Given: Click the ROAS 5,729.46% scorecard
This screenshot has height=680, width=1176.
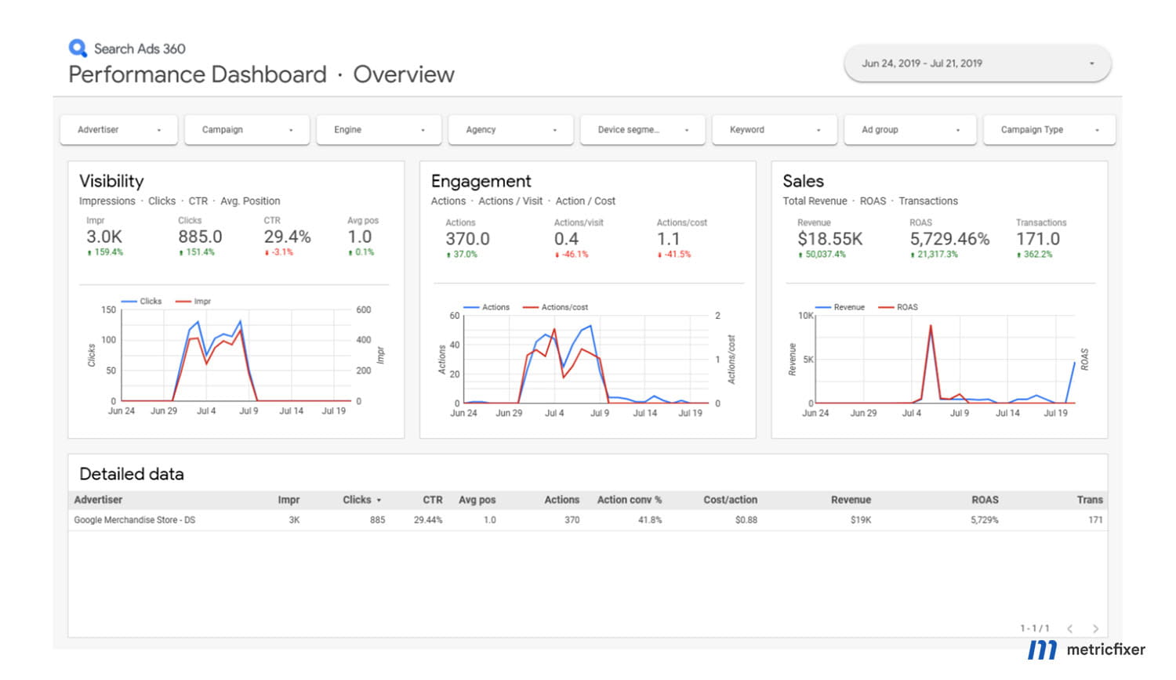Looking at the screenshot, I should pos(949,239).
